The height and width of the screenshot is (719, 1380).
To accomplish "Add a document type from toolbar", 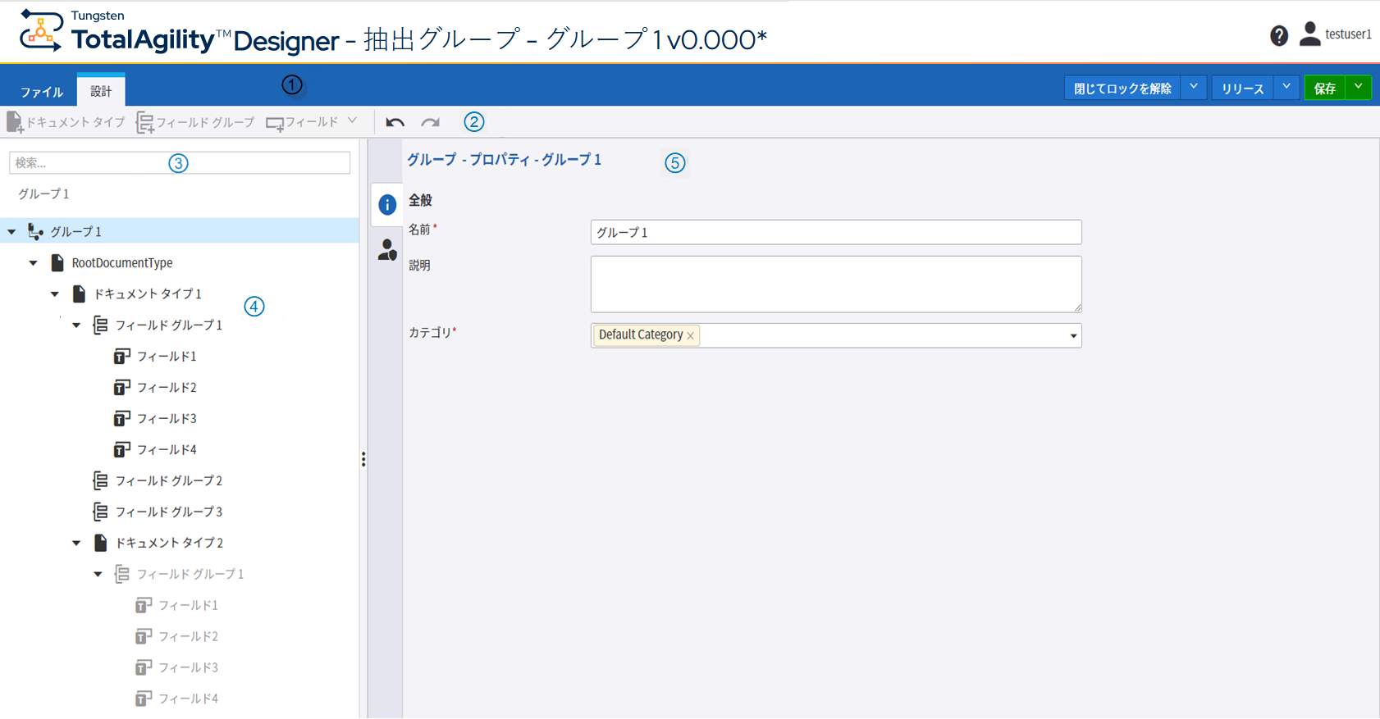I will click(x=66, y=123).
